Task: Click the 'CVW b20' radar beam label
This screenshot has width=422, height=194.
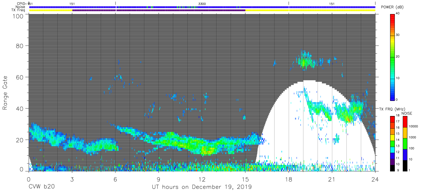Action: (42, 187)
